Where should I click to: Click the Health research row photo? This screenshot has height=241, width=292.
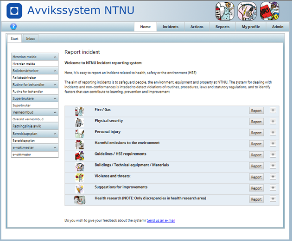point(80,200)
